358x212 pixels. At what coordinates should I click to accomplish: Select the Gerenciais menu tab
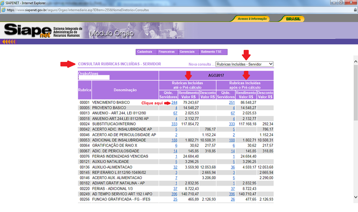(x=187, y=52)
